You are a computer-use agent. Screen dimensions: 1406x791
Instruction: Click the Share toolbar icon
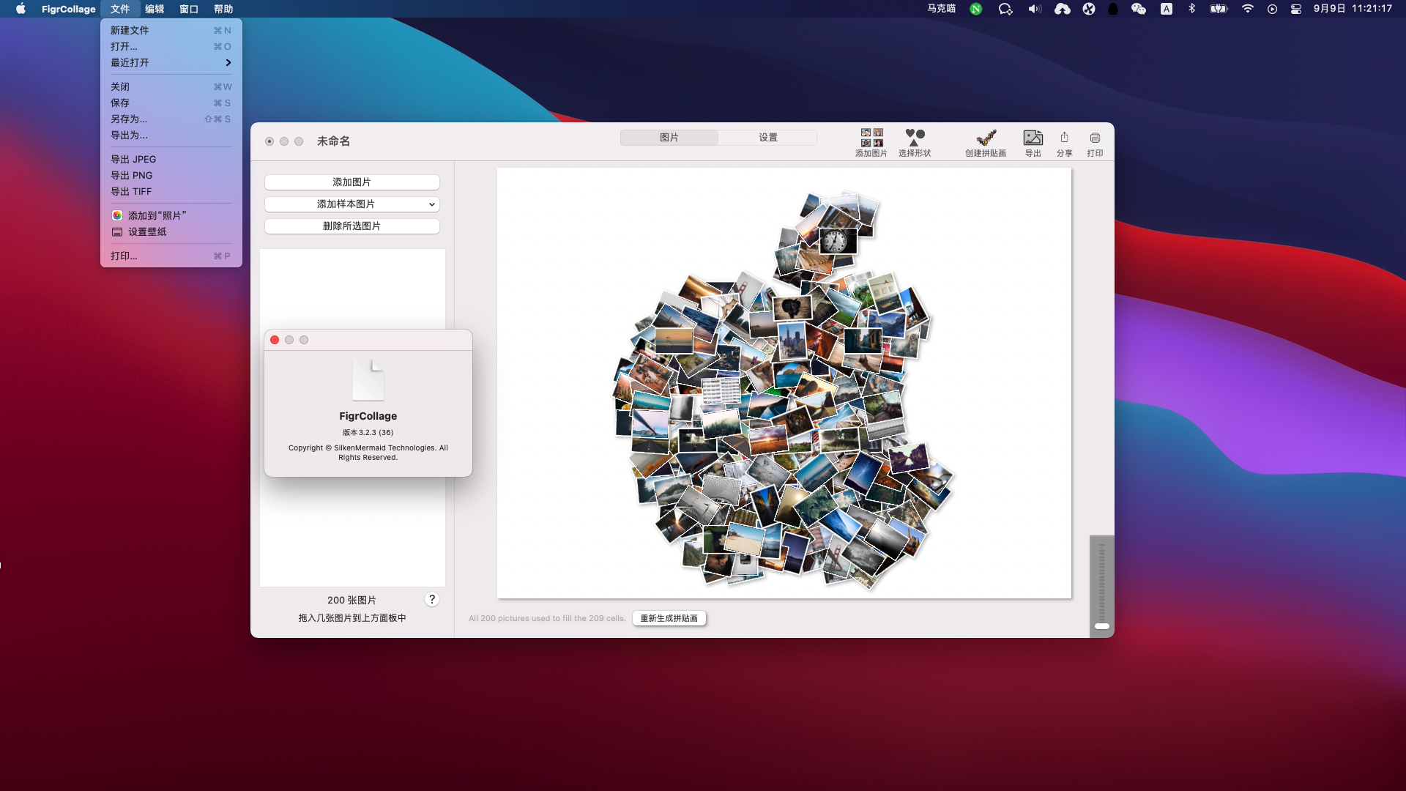(1064, 141)
